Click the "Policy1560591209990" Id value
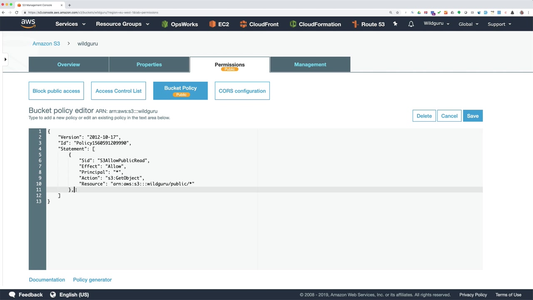 point(102,143)
